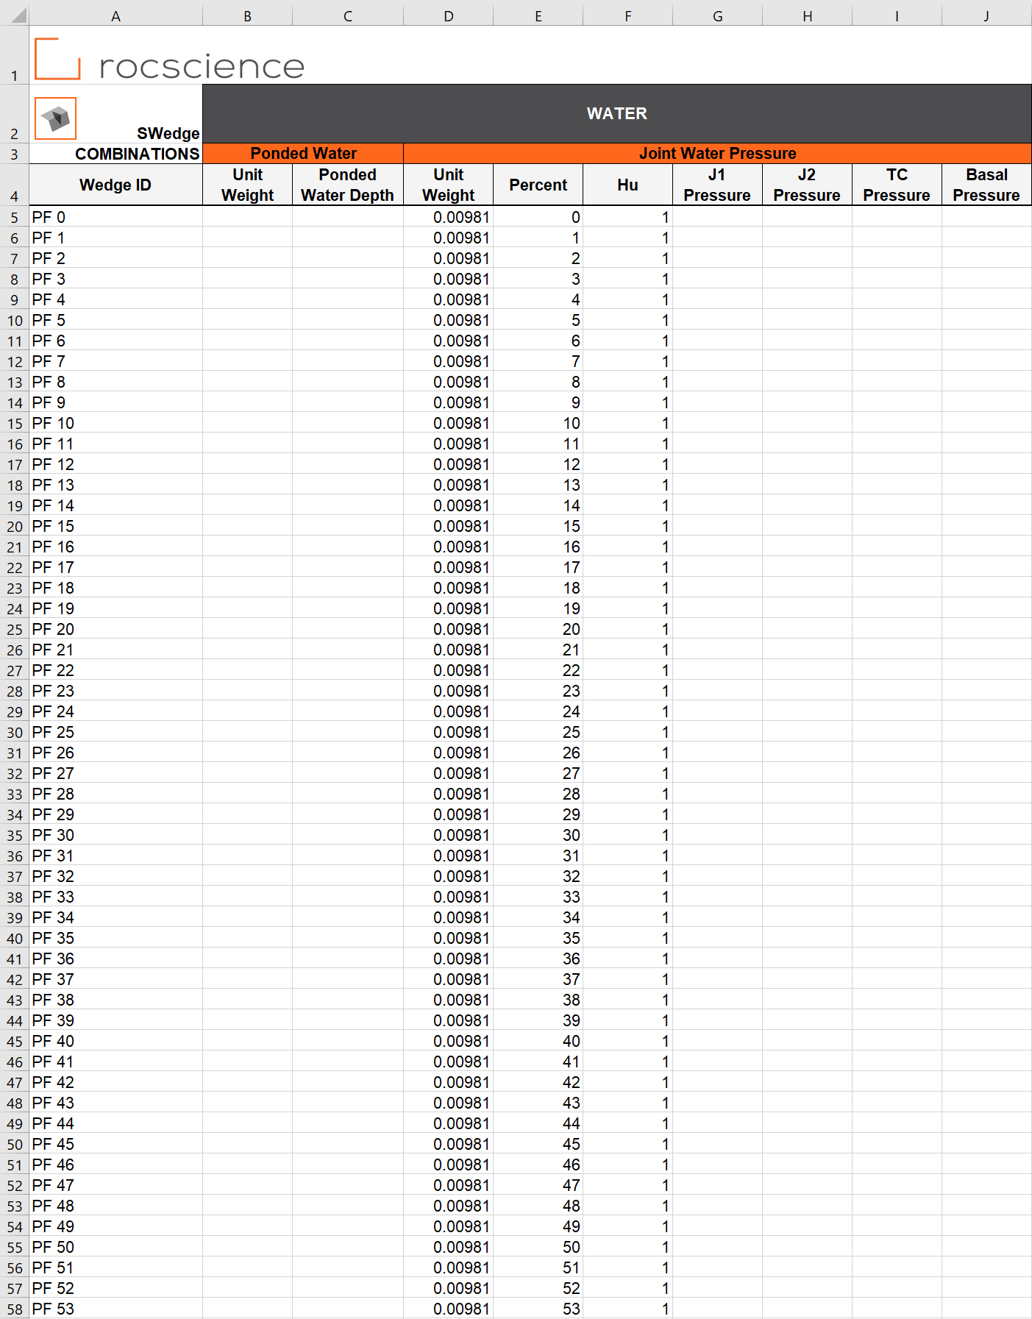
Task: Select Hu value 1 in PF 20 row
Action: pyautogui.click(x=627, y=629)
